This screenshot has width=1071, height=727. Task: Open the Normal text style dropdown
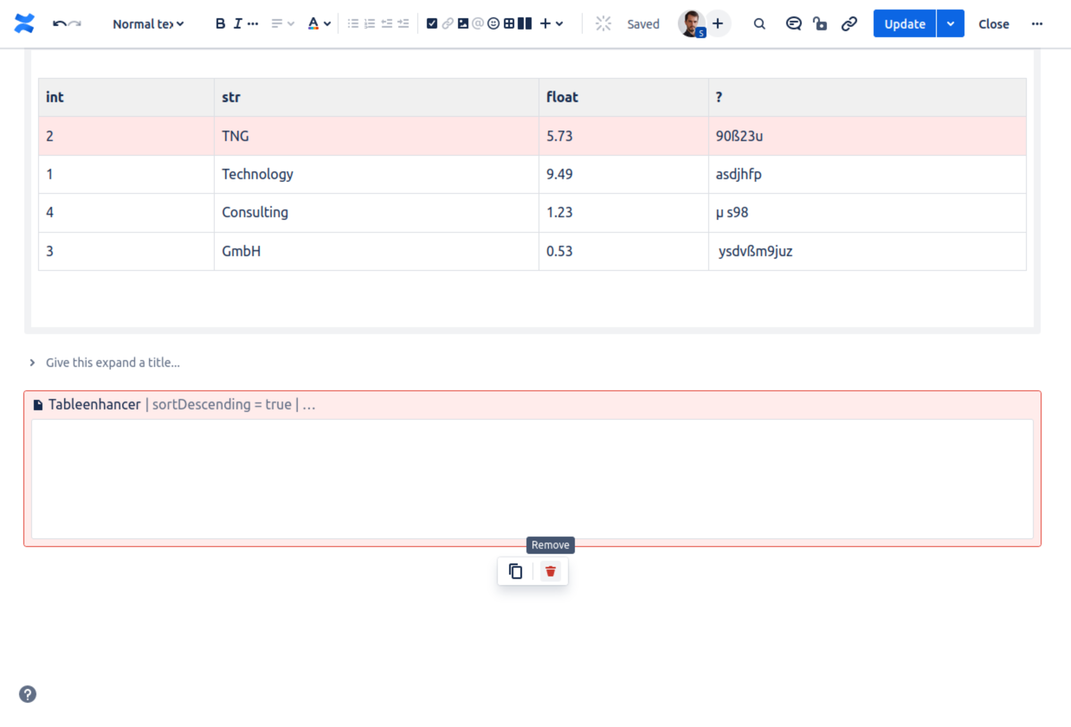148,23
